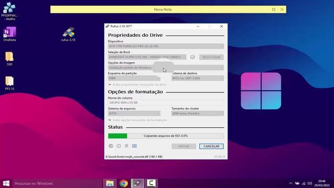
Task: Minimize the Rufus window
Action: (x=198, y=26)
